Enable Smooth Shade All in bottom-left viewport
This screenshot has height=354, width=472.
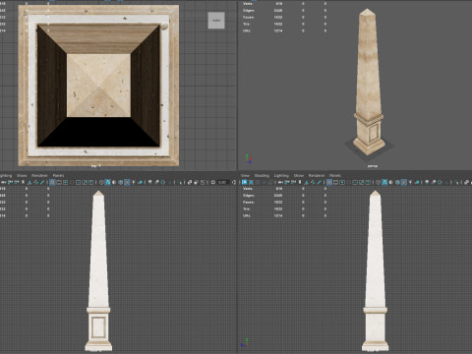click(107, 182)
